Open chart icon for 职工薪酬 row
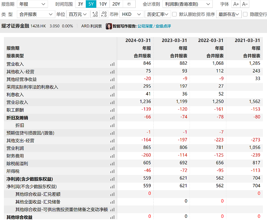The image size is (267, 223). (x=112, y=110)
